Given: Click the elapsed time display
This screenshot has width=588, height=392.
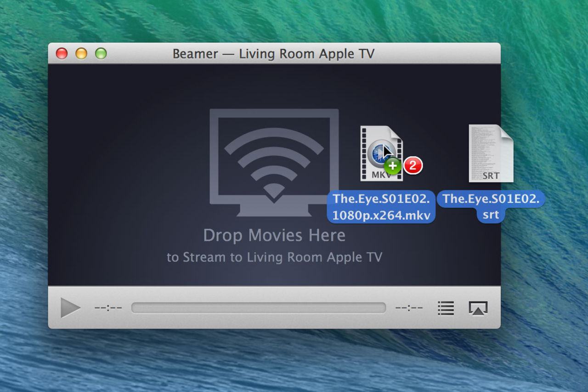Looking at the screenshot, I should [x=107, y=308].
